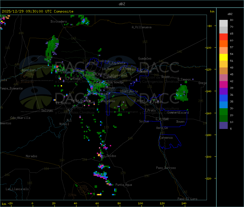
Task: Click the Nihuil map label
Action: (x=64, y=124)
